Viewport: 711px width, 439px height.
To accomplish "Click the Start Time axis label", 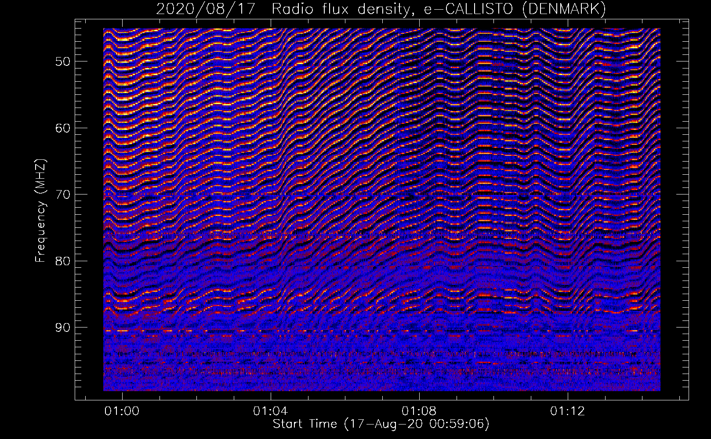I will 381,424.
